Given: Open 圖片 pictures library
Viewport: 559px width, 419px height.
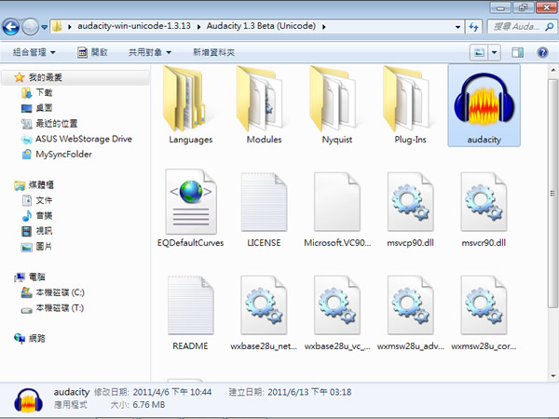Looking at the screenshot, I should coord(37,247).
